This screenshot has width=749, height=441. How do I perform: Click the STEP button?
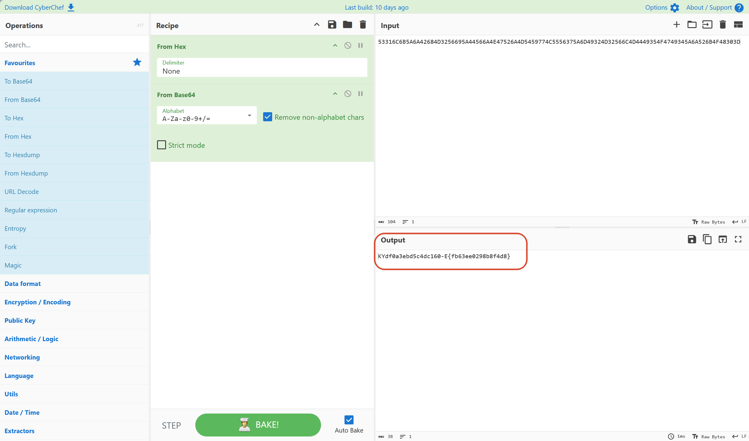click(171, 425)
